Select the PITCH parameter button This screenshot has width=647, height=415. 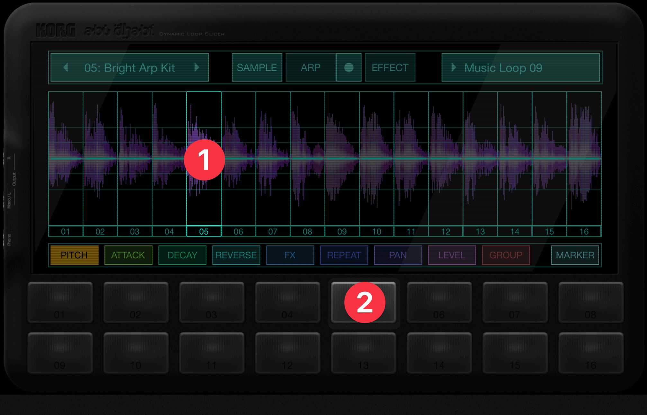(74, 255)
